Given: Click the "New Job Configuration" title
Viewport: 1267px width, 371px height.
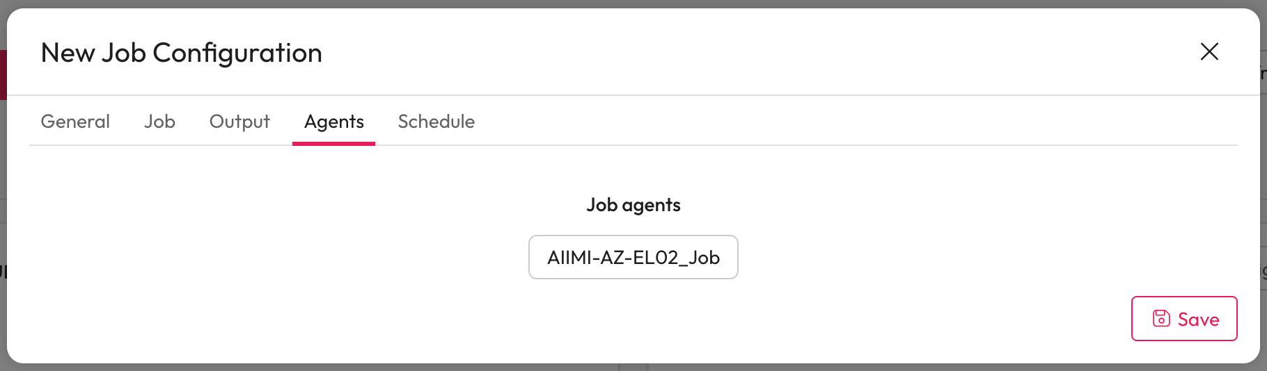Looking at the screenshot, I should click(x=182, y=53).
